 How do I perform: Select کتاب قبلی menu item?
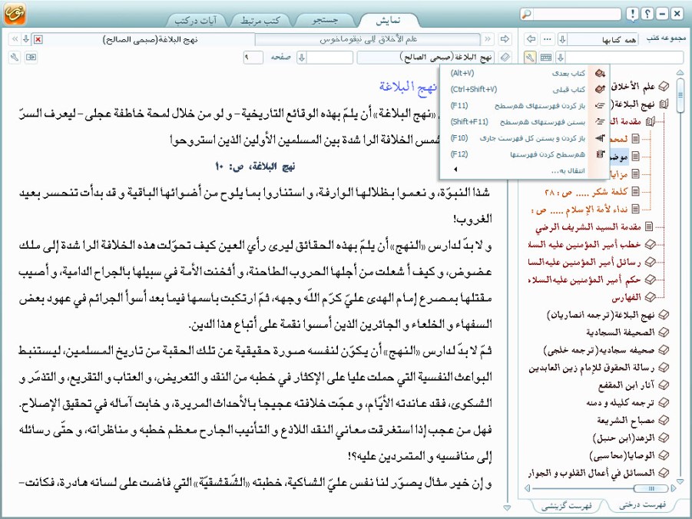pyautogui.click(x=519, y=90)
